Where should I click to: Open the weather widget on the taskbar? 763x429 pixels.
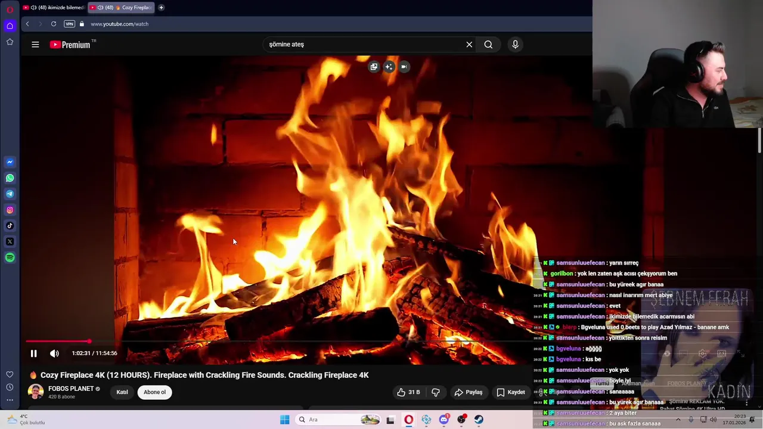coord(26,419)
